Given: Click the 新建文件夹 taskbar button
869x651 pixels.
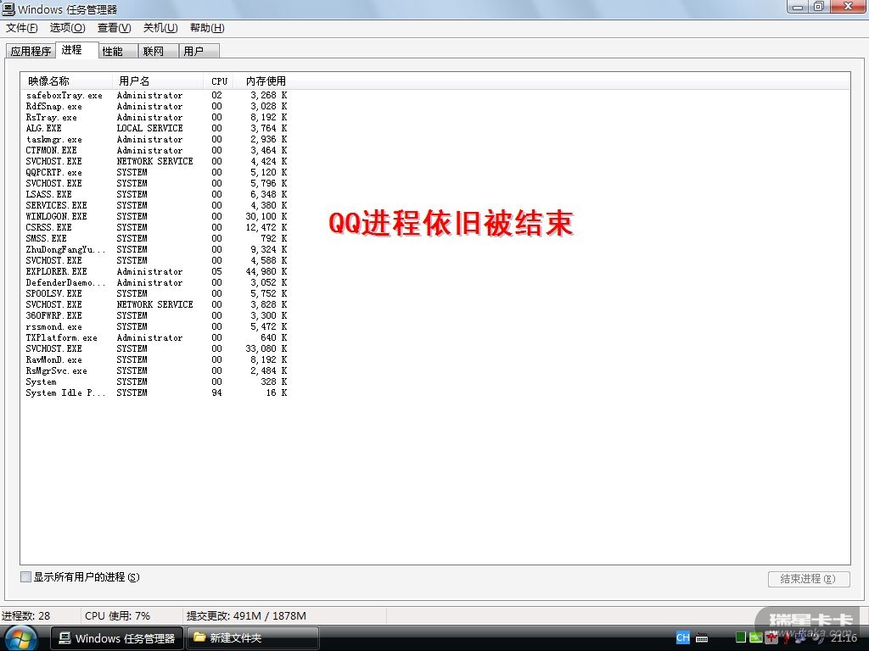Looking at the screenshot, I should coord(253,638).
